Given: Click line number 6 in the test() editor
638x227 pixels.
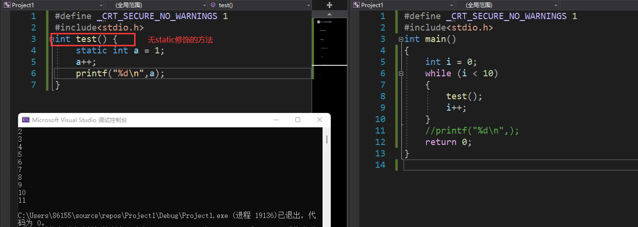Looking at the screenshot, I should (33, 73).
